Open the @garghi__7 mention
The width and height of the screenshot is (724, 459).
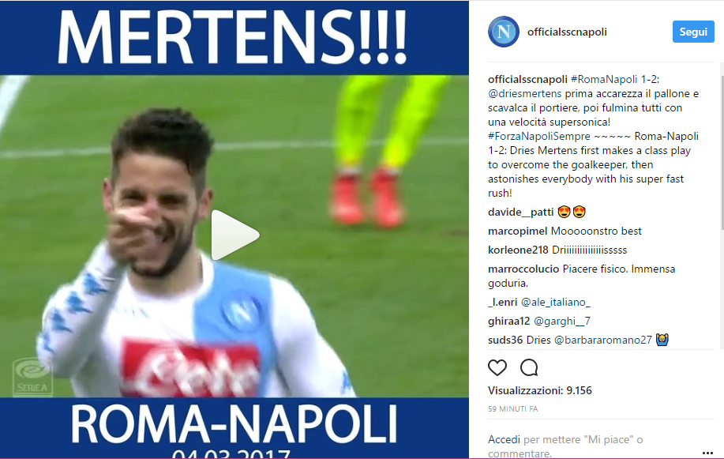(562, 322)
